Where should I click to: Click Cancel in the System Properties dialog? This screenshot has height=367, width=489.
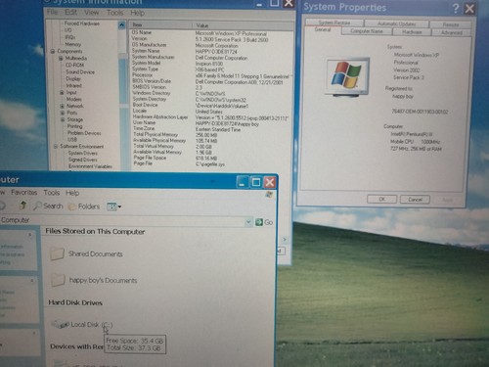click(x=415, y=200)
